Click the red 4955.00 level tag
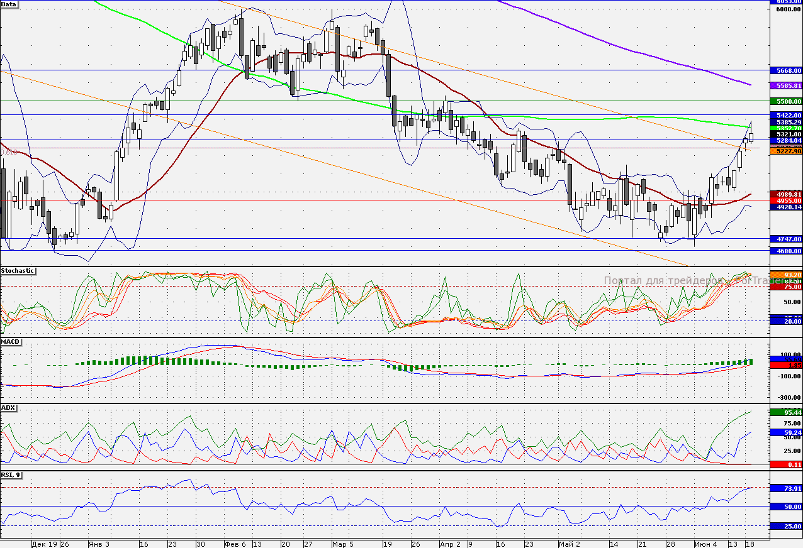Image resolution: width=803 pixels, height=548 pixels. (x=787, y=200)
